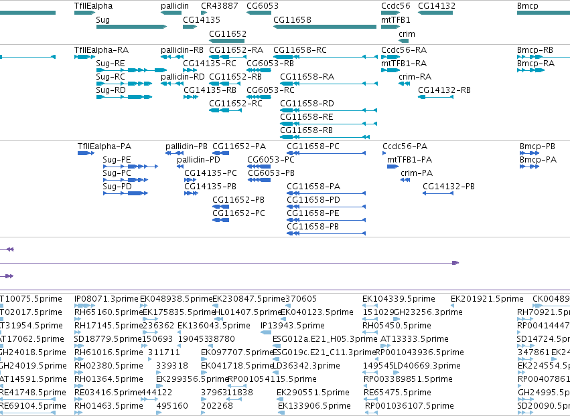Select the CG6053-RB transcript
570x416 pixels.
click(x=259, y=70)
